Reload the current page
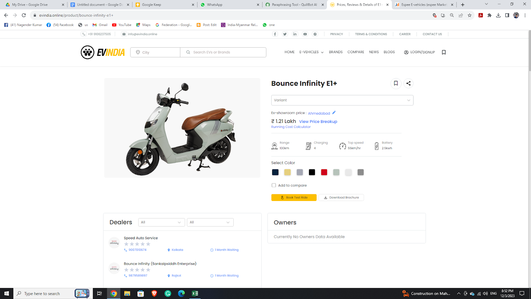 tap(24, 15)
